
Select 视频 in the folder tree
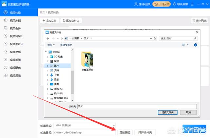point(56,61)
